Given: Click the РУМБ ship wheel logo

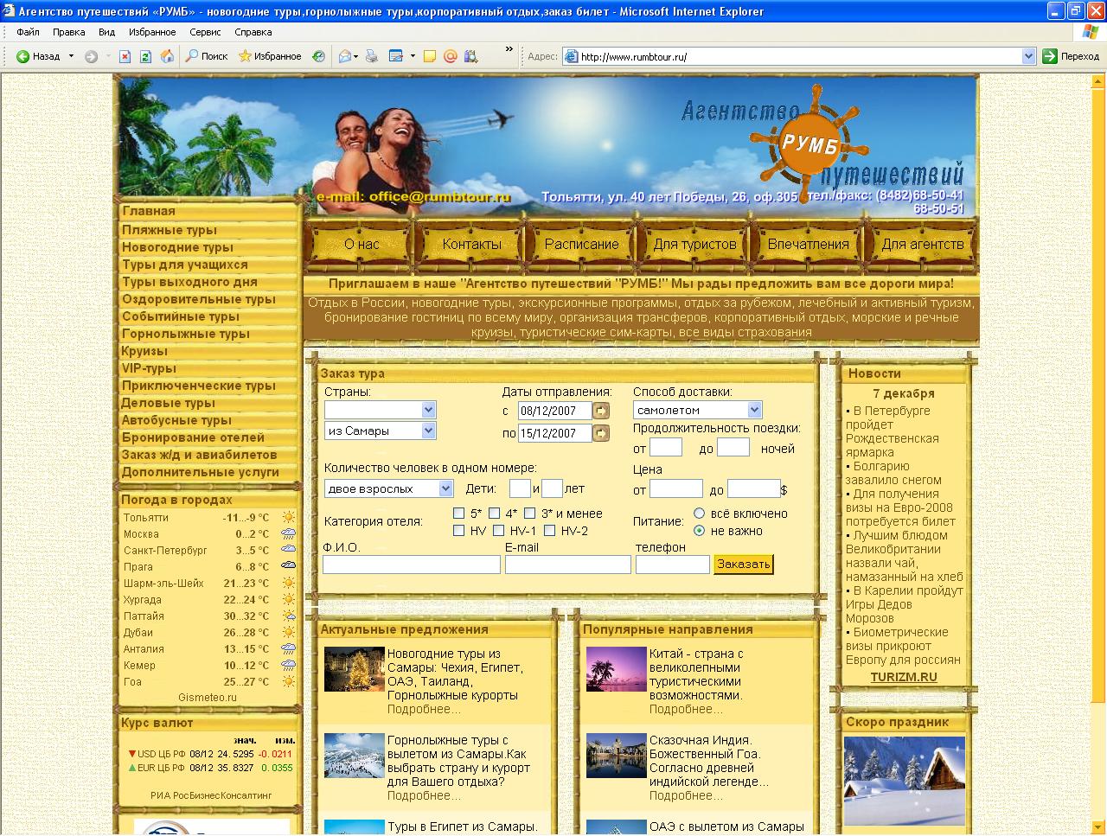Looking at the screenshot, I should pos(809,144).
